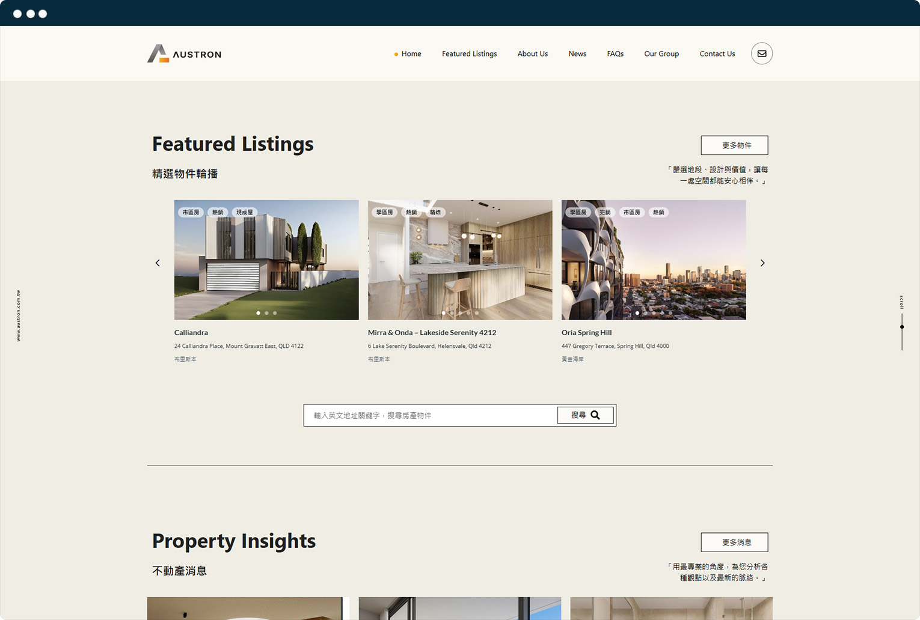The image size is (920, 620).
Task: Open the Oria Spring Hill title link
Action: point(586,332)
